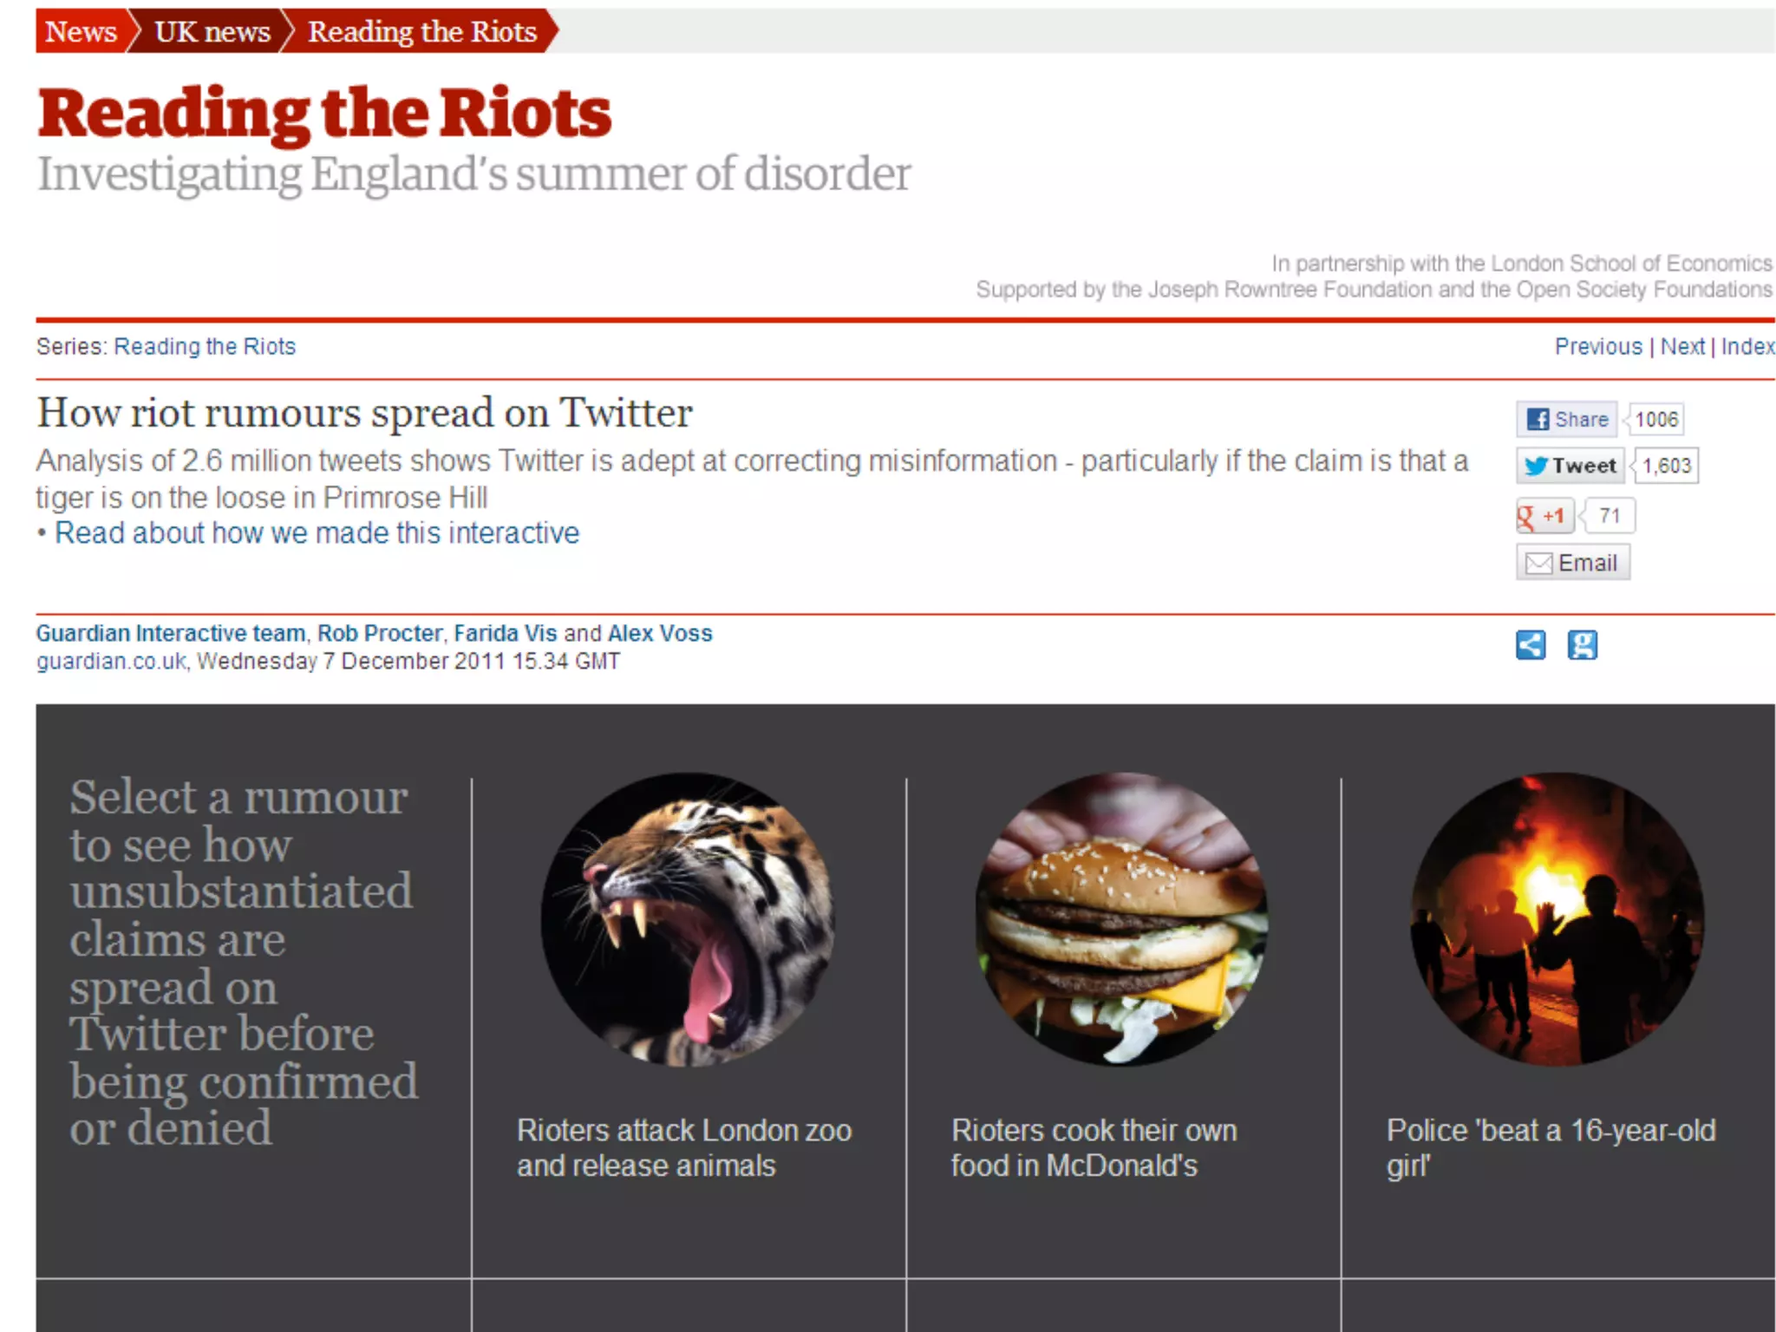This screenshot has width=1776, height=1332.
Task: Go to the Previous article in series
Action: [x=1598, y=347]
